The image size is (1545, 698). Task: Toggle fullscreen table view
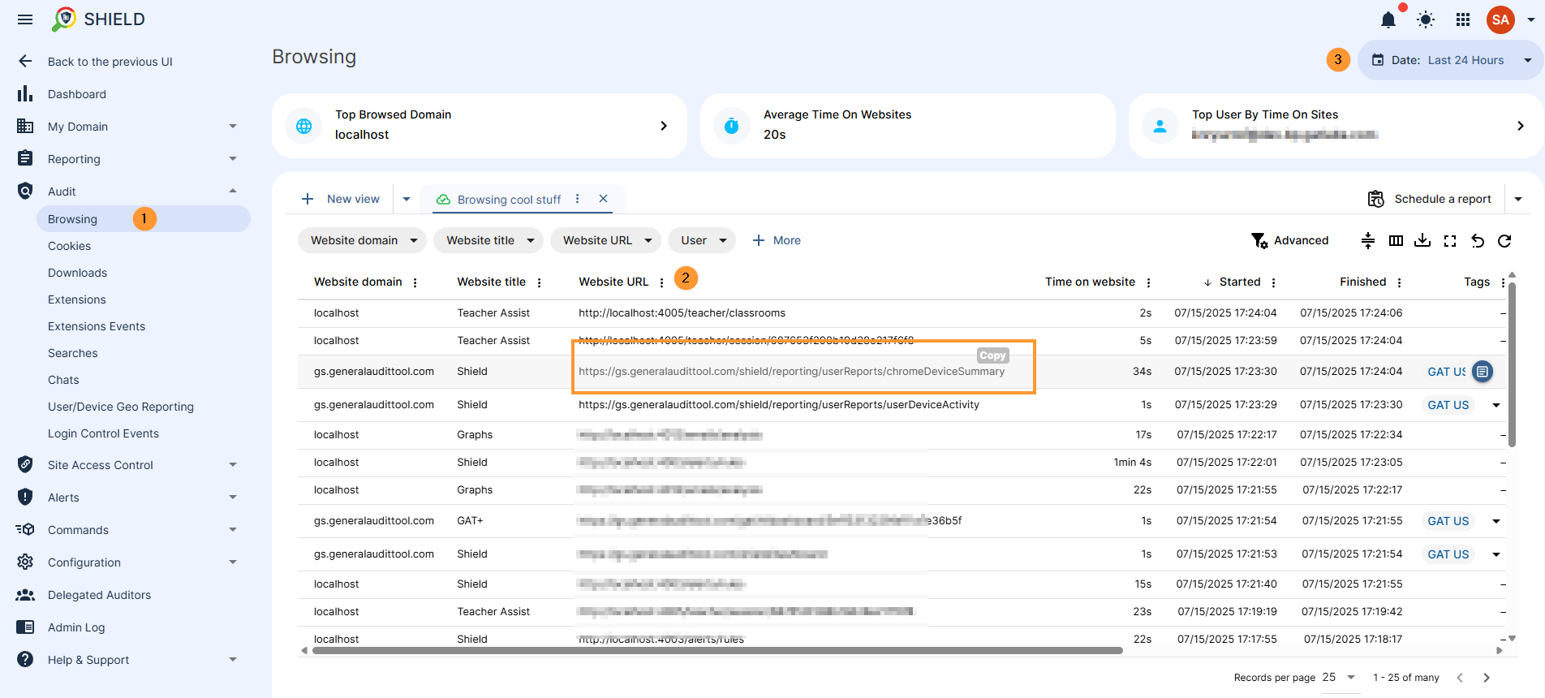point(1450,240)
